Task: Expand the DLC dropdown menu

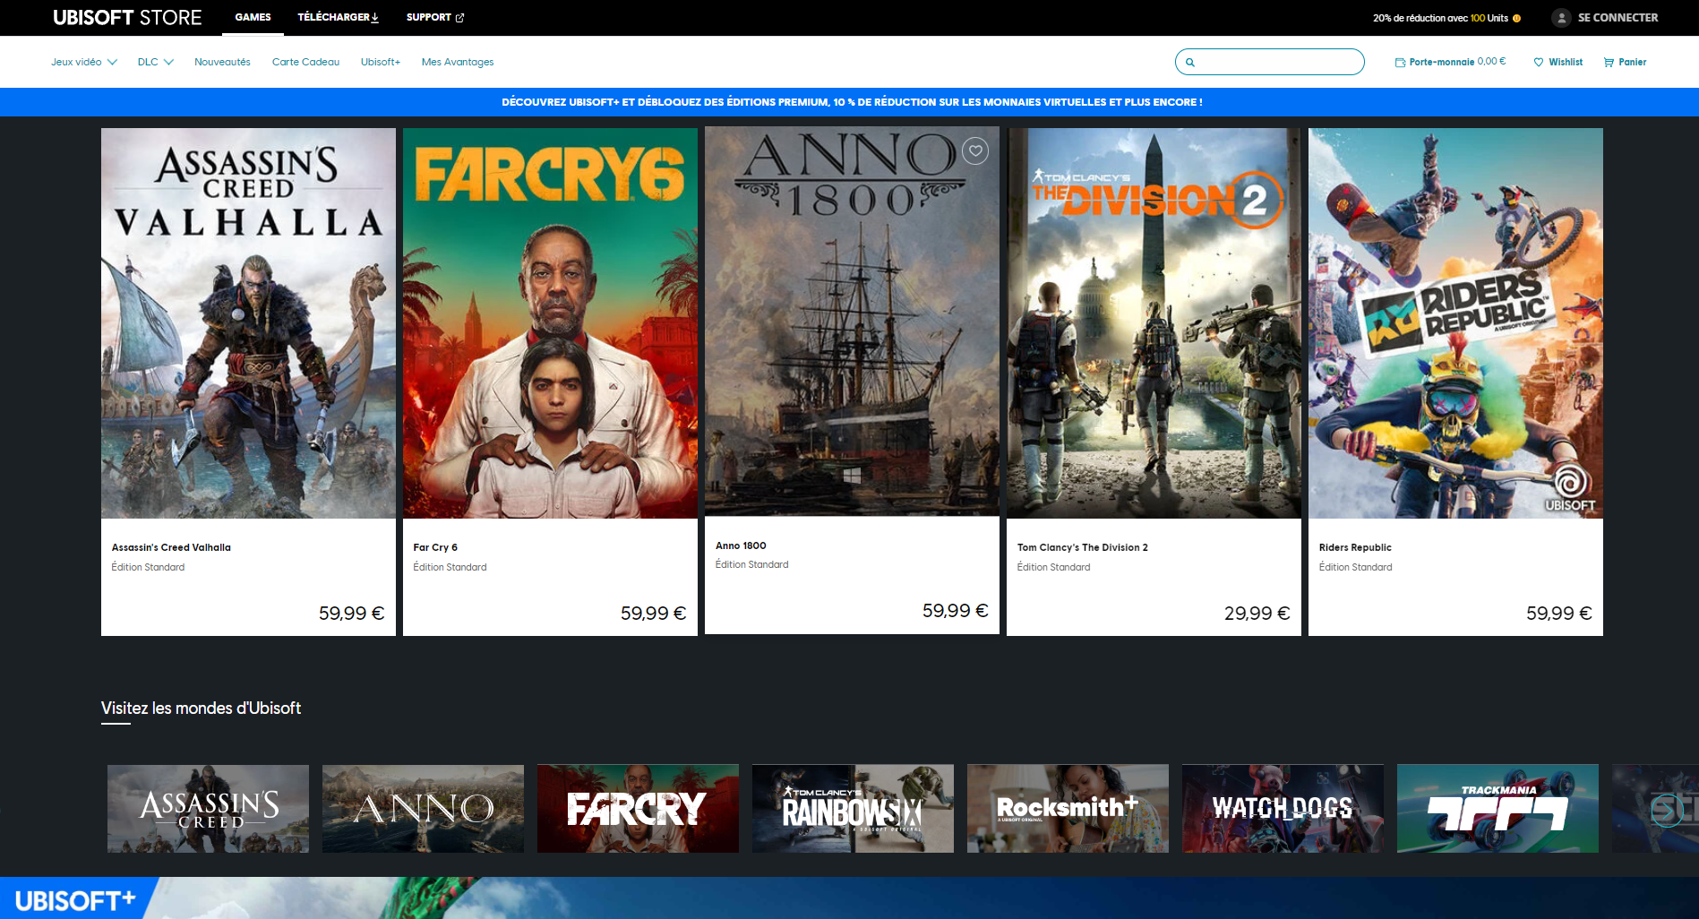Action: (155, 62)
